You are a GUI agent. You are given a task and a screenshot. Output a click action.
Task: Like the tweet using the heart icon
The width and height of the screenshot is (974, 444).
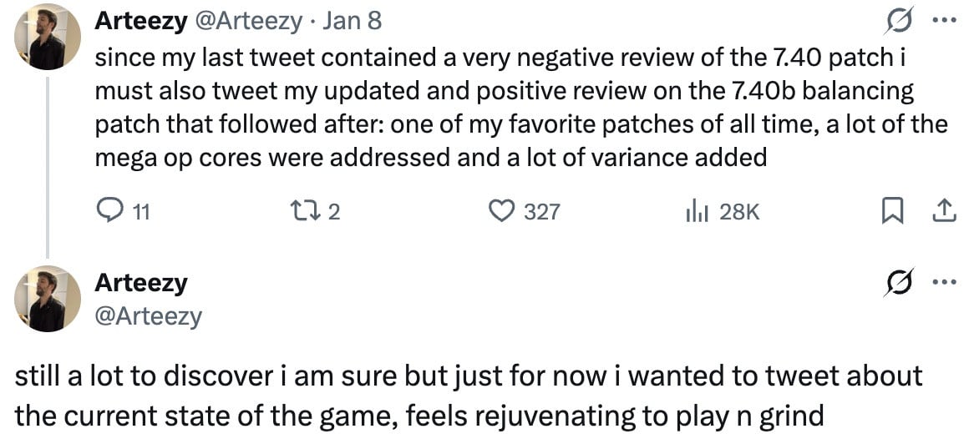(x=501, y=212)
